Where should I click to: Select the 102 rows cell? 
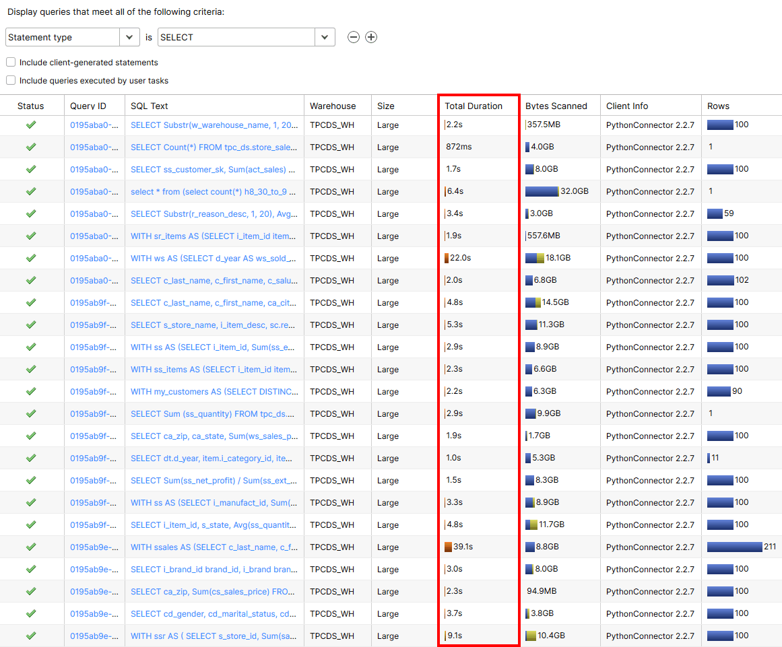click(x=742, y=280)
